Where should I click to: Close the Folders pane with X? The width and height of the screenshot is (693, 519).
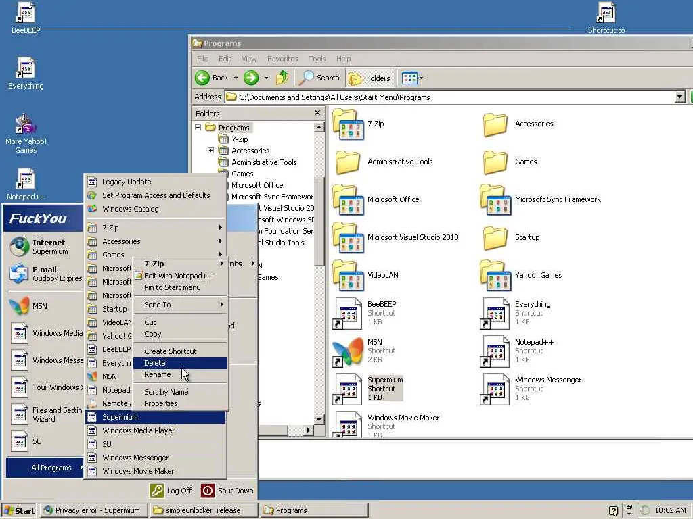point(317,113)
